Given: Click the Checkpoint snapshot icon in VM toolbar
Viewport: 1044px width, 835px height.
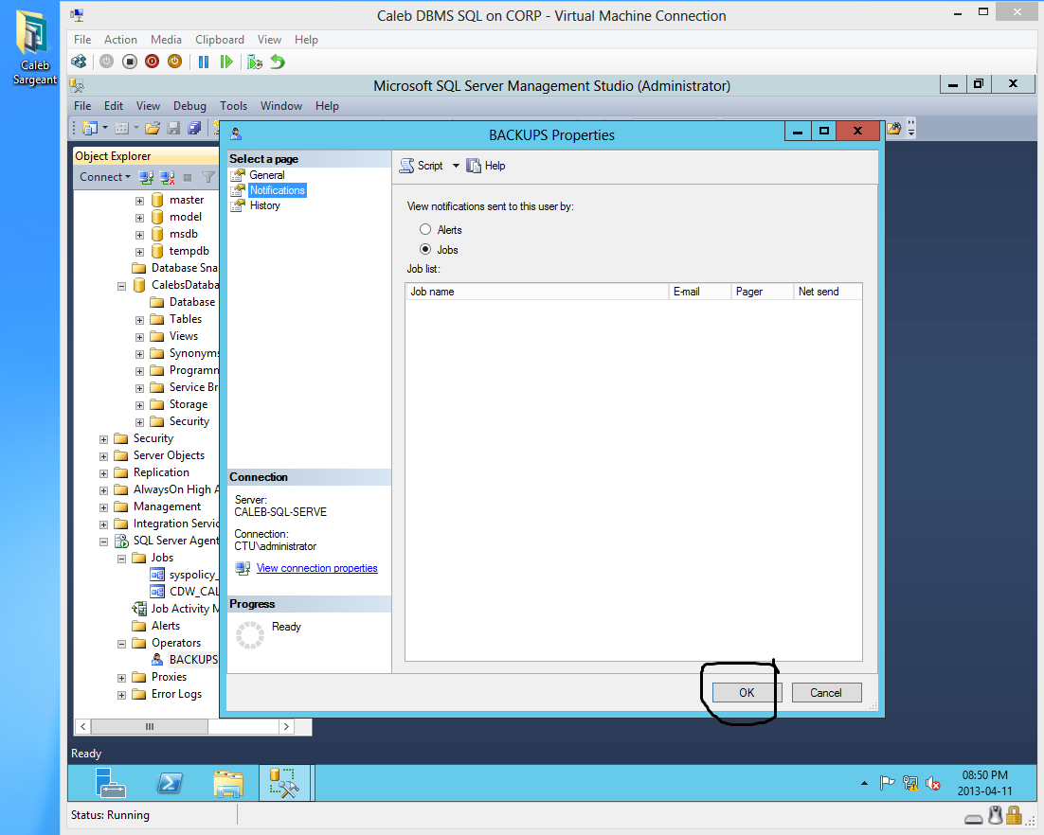Looking at the screenshot, I should 254,62.
